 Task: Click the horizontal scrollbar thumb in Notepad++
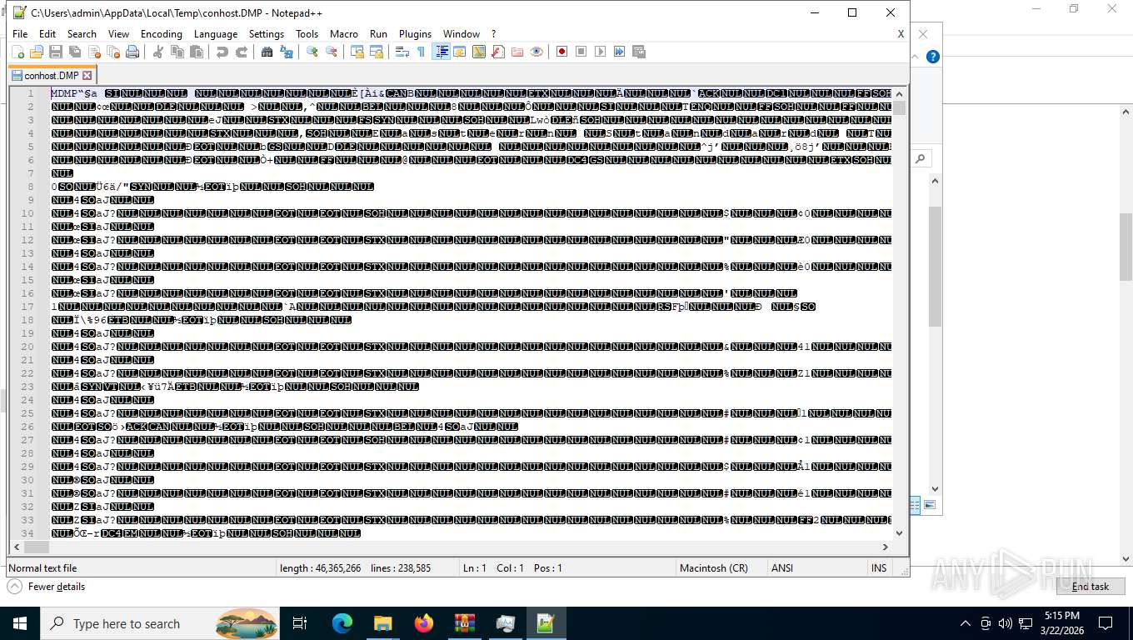click(36, 547)
